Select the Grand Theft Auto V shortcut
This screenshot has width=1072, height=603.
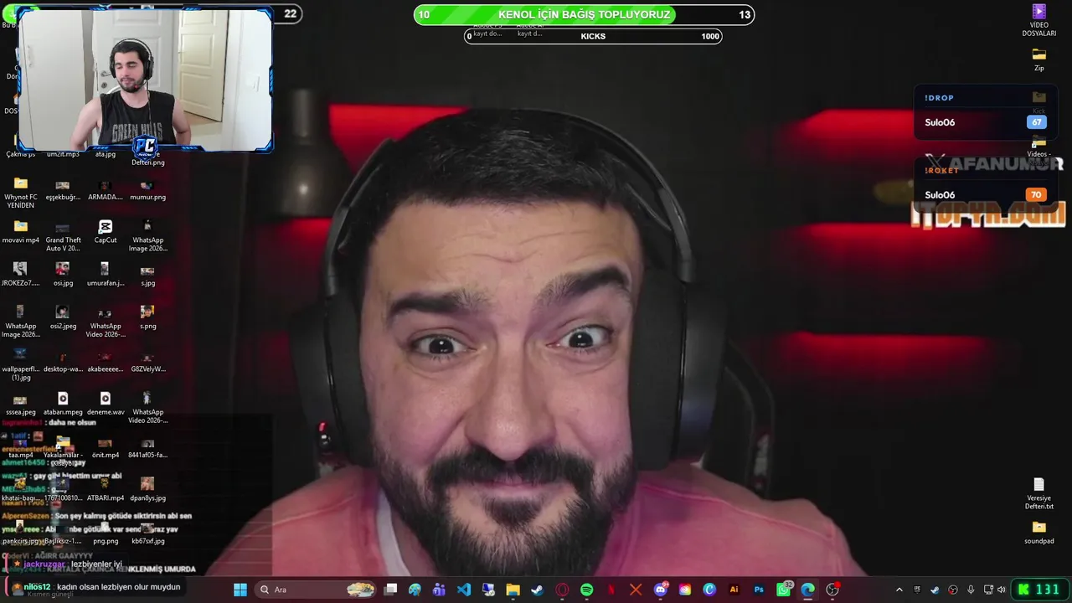[63, 235]
